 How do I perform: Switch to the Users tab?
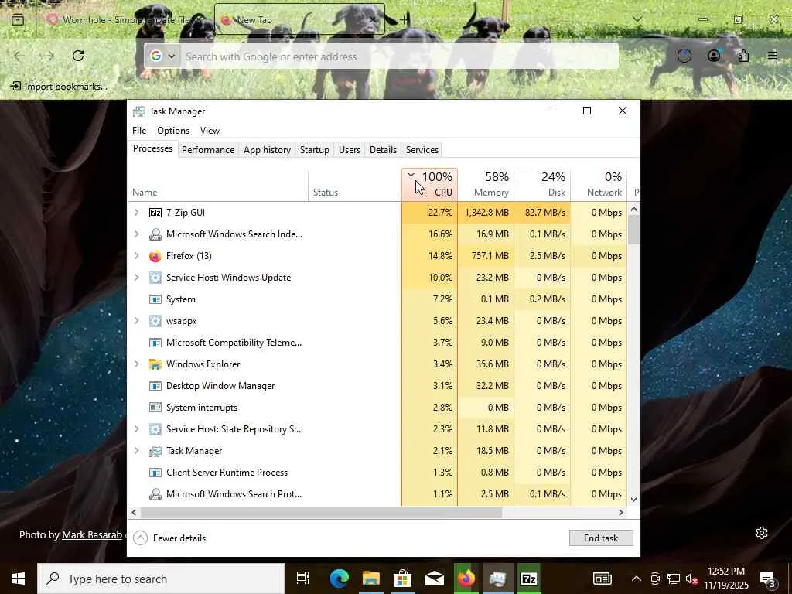[x=350, y=150]
